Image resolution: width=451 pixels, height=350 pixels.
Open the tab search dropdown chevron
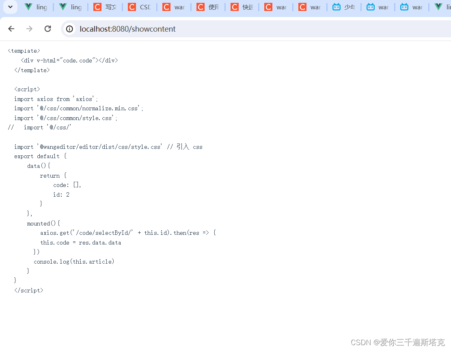click(x=10, y=7)
